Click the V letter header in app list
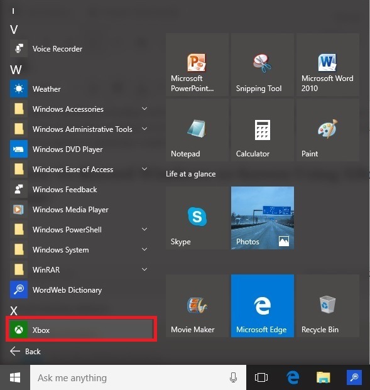370x390 pixels. [14, 30]
